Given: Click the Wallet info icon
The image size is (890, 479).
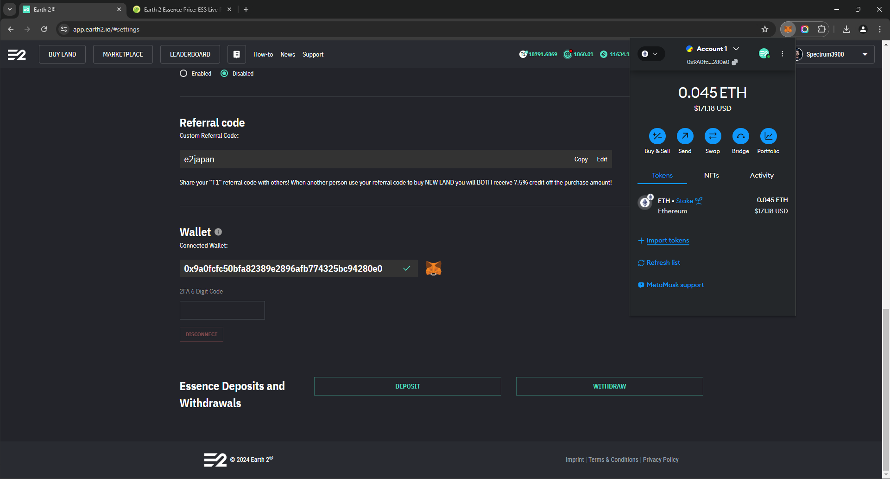Looking at the screenshot, I should [218, 232].
